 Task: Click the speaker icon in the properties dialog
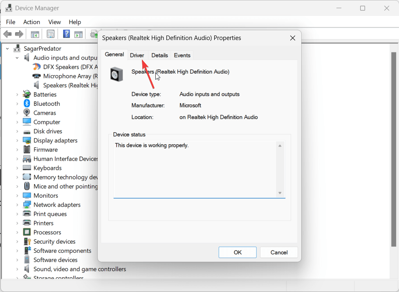click(117, 74)
